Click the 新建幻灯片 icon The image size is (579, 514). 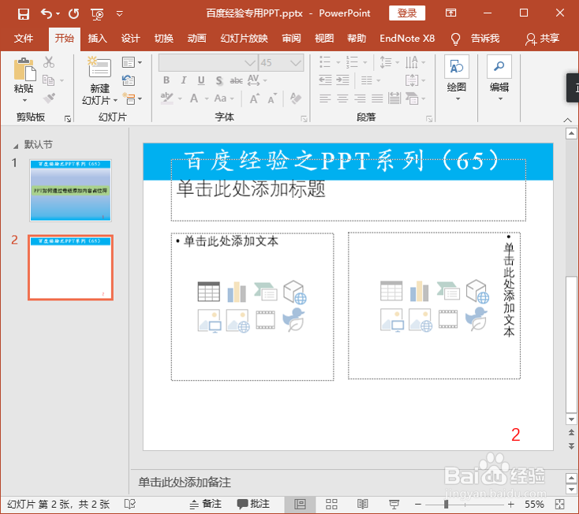click(x=99, y=67)
